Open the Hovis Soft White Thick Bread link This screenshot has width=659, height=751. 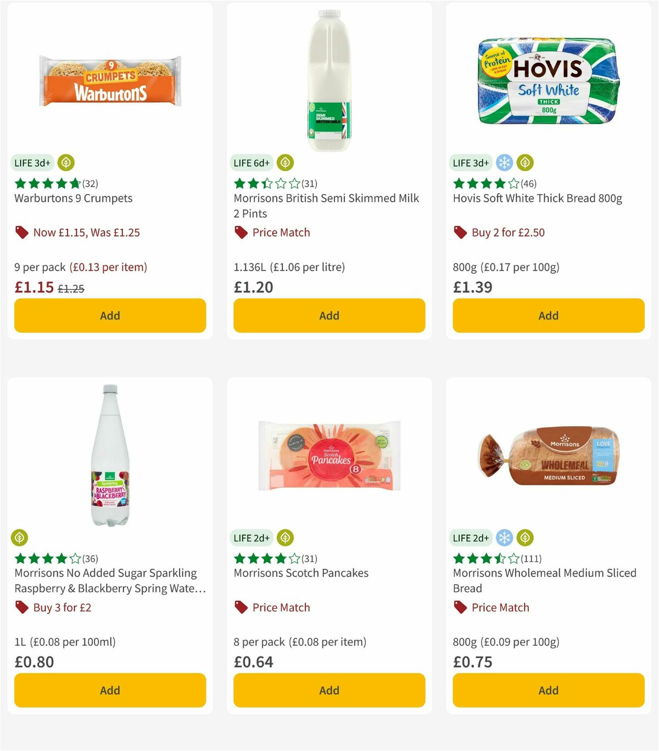(x=537, y=198)
